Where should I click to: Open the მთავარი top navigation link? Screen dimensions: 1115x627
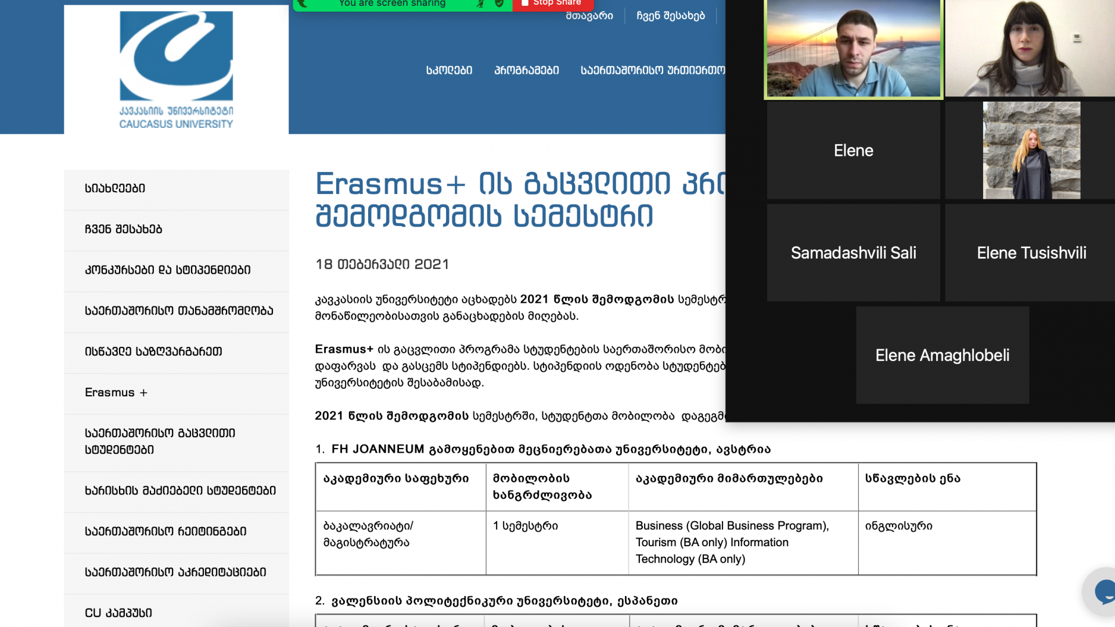click(x=589, y=16)
